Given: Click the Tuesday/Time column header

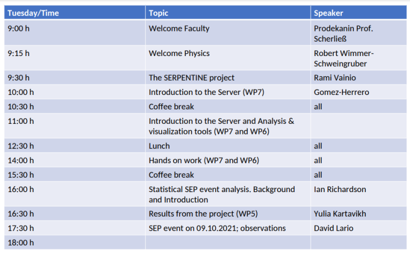Looking at the screenshot, I should point(75,13).
